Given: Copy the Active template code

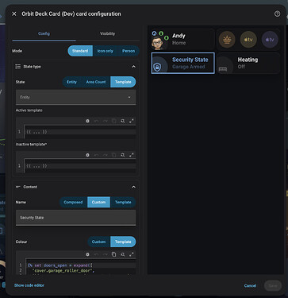Looking at the screenshot, I should pos(114,121).
